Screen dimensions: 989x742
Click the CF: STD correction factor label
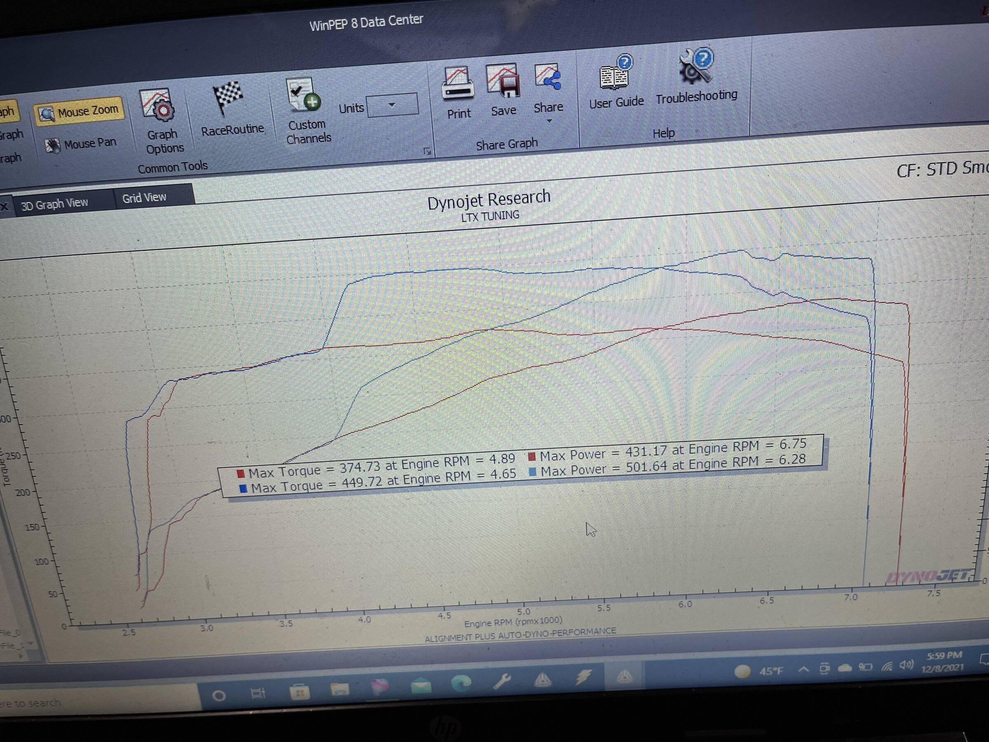pos(942,169)
